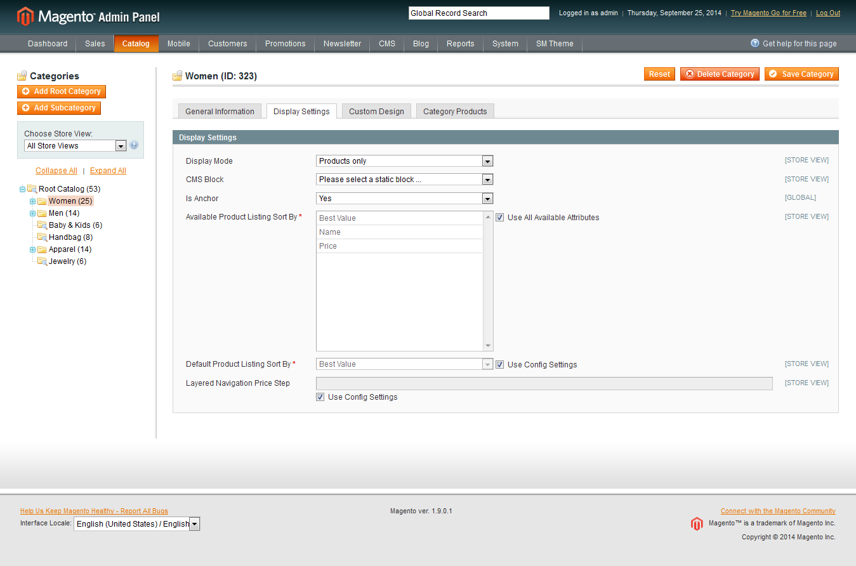Click the folder icon of Women category
Viewport: 856px width, 566px height.
[42, 201]
